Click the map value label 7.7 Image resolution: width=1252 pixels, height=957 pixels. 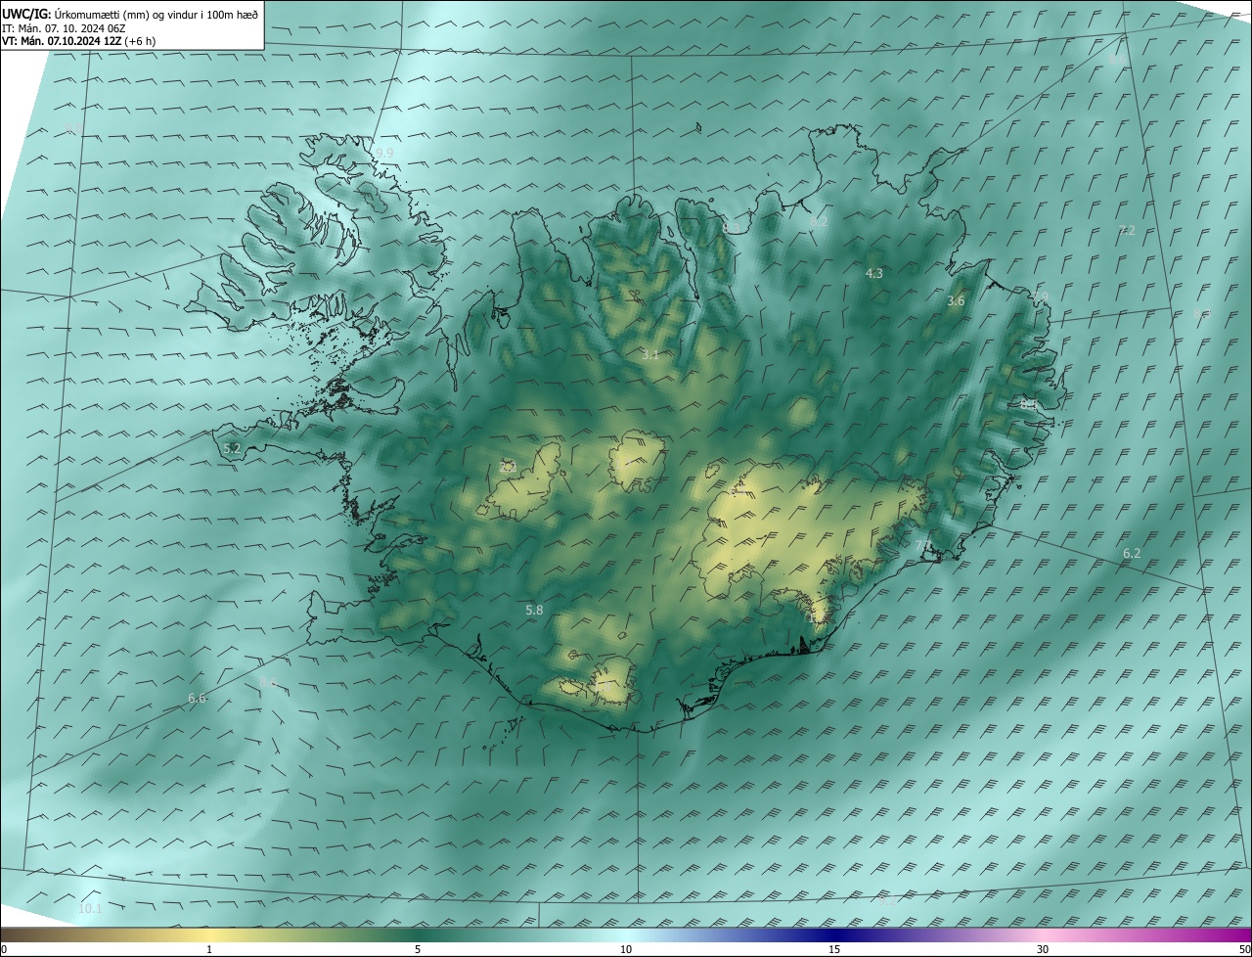tap(923, 544)
